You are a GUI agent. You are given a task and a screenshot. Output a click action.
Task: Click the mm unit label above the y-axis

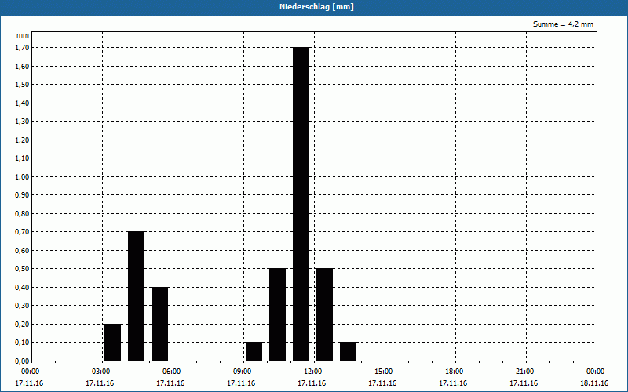click(x=23, y=35)
